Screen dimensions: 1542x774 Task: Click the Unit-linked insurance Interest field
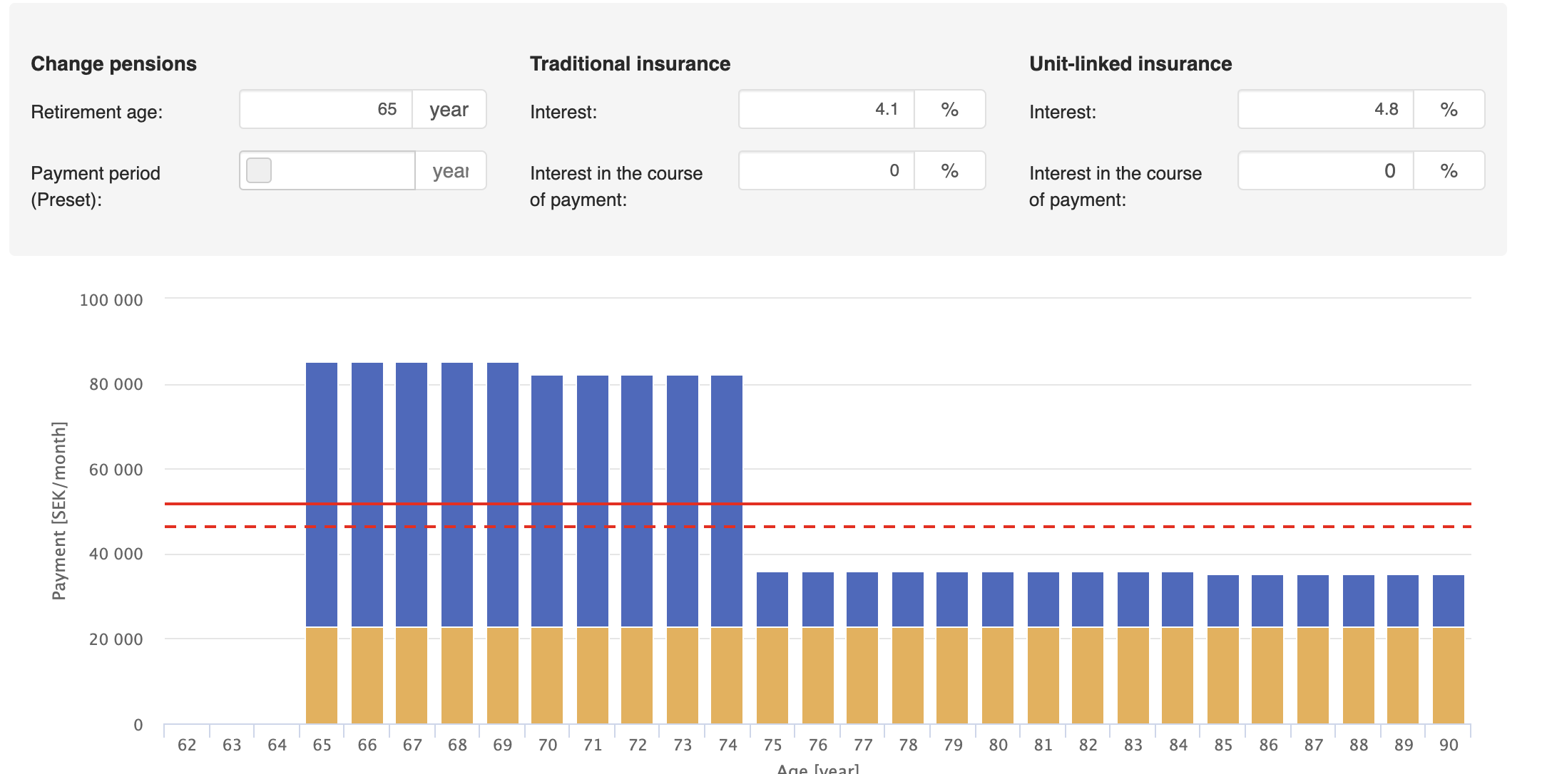tap(1325, 110)
